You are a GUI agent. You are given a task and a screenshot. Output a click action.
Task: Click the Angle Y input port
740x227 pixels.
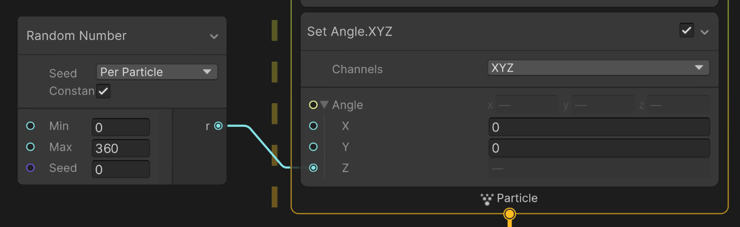313,147
